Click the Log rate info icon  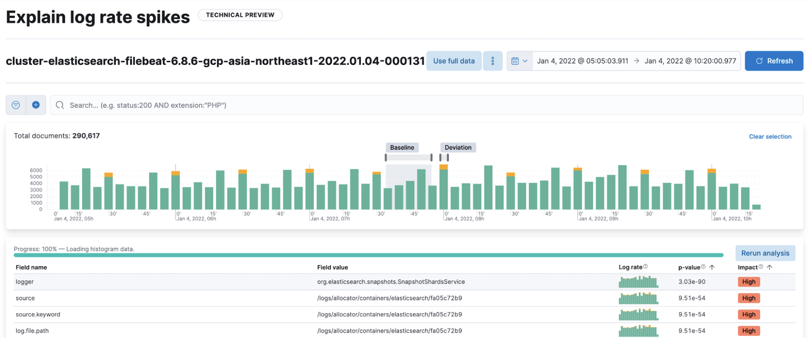tap(645, 266)
